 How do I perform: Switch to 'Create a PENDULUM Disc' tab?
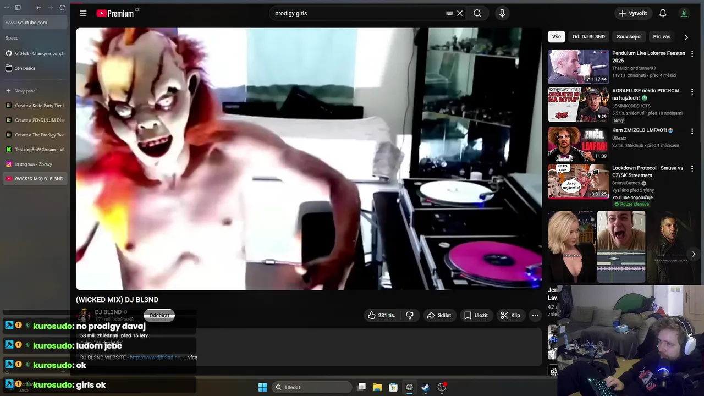click(35, 120)
